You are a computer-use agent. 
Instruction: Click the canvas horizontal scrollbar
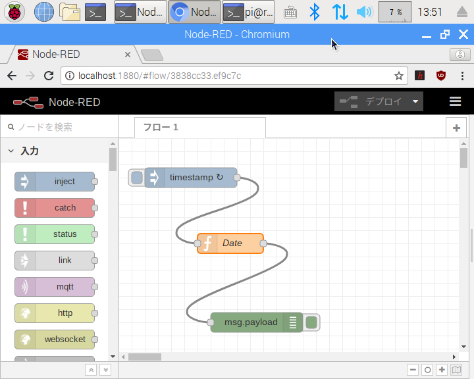tap(145, 357)
